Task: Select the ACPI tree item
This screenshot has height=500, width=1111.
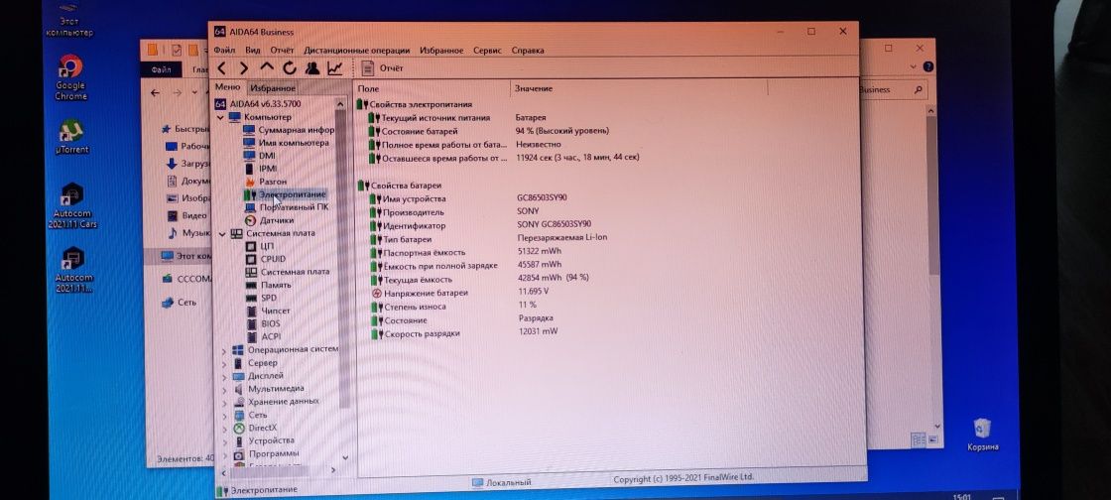Action: [264, 336]
